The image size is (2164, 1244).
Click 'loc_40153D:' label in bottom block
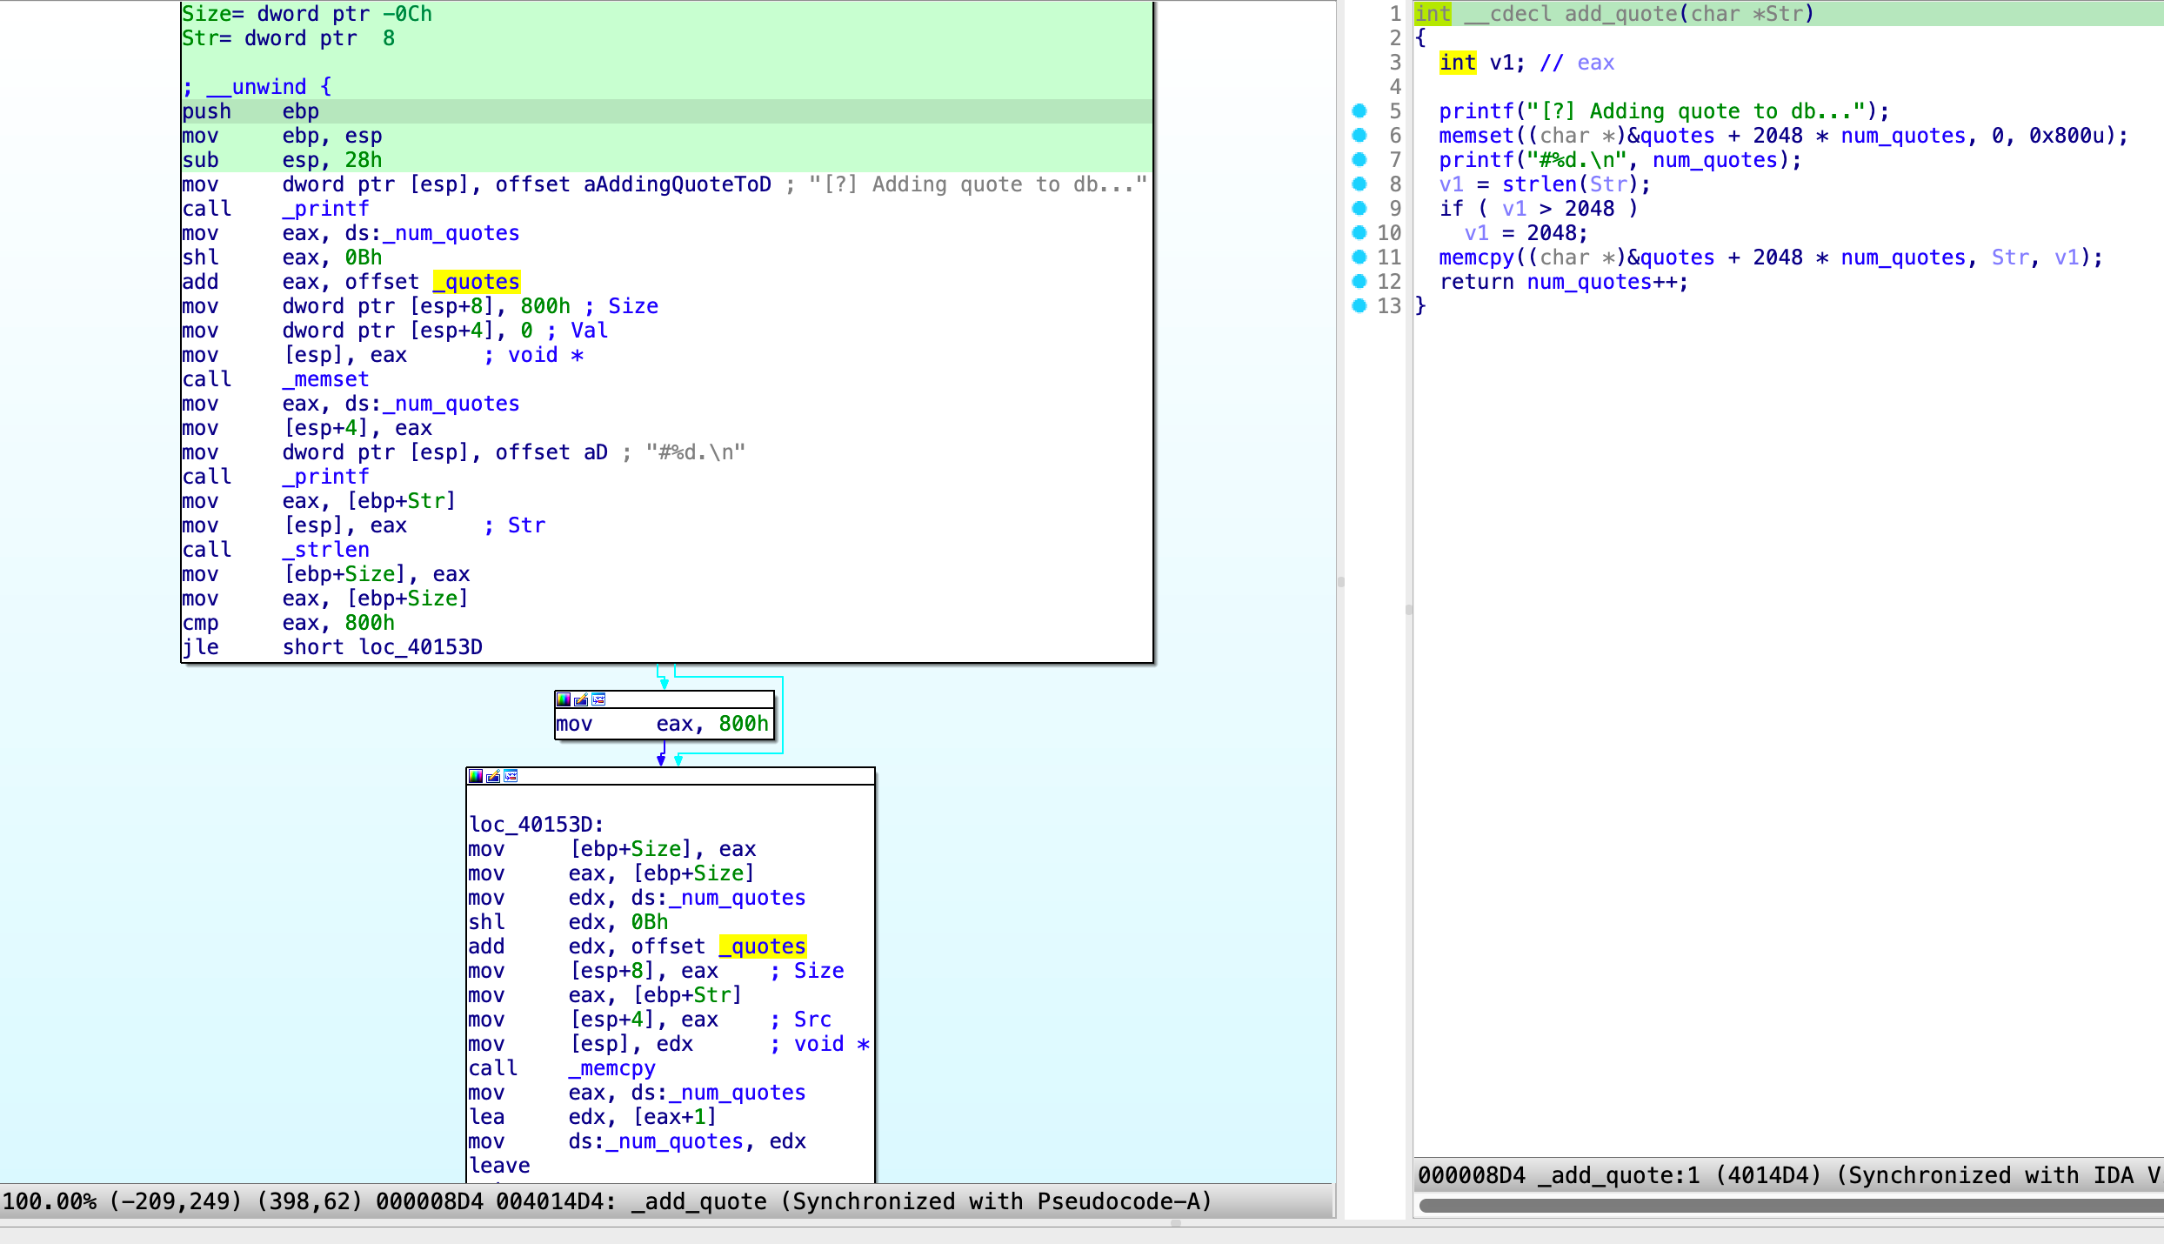click(x=537, y=825)
